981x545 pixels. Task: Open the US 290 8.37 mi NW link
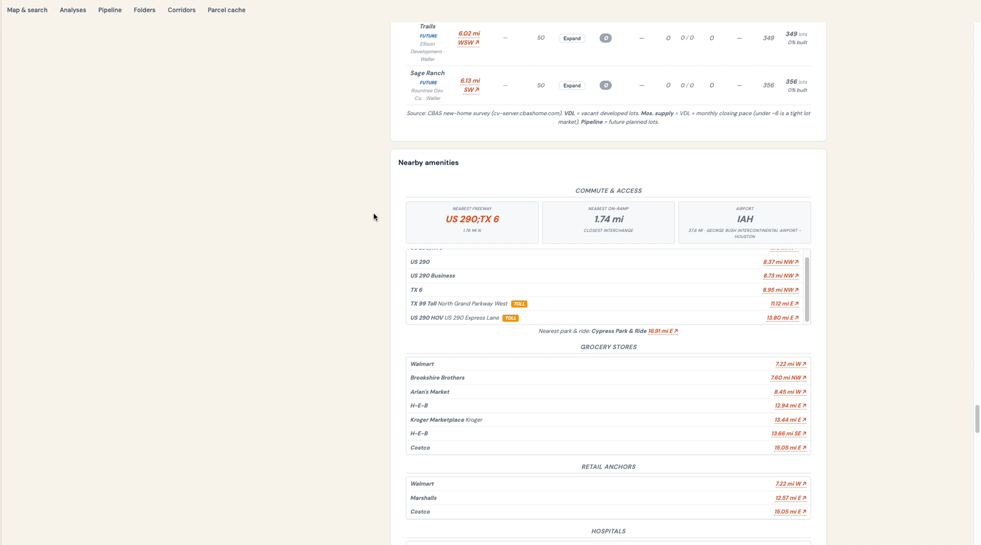pos(781,262)
